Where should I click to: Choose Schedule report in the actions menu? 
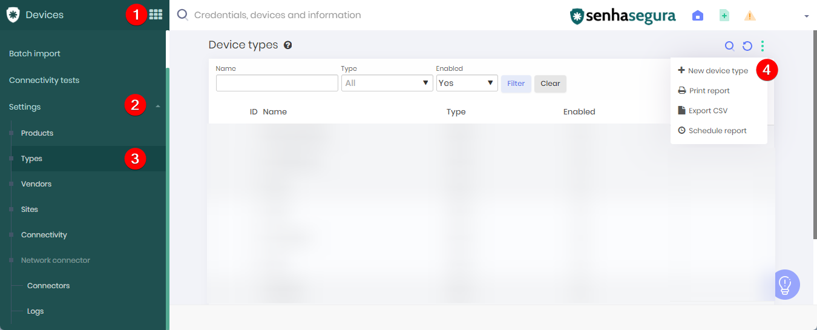pyautogui.click(x=718, y=131)
